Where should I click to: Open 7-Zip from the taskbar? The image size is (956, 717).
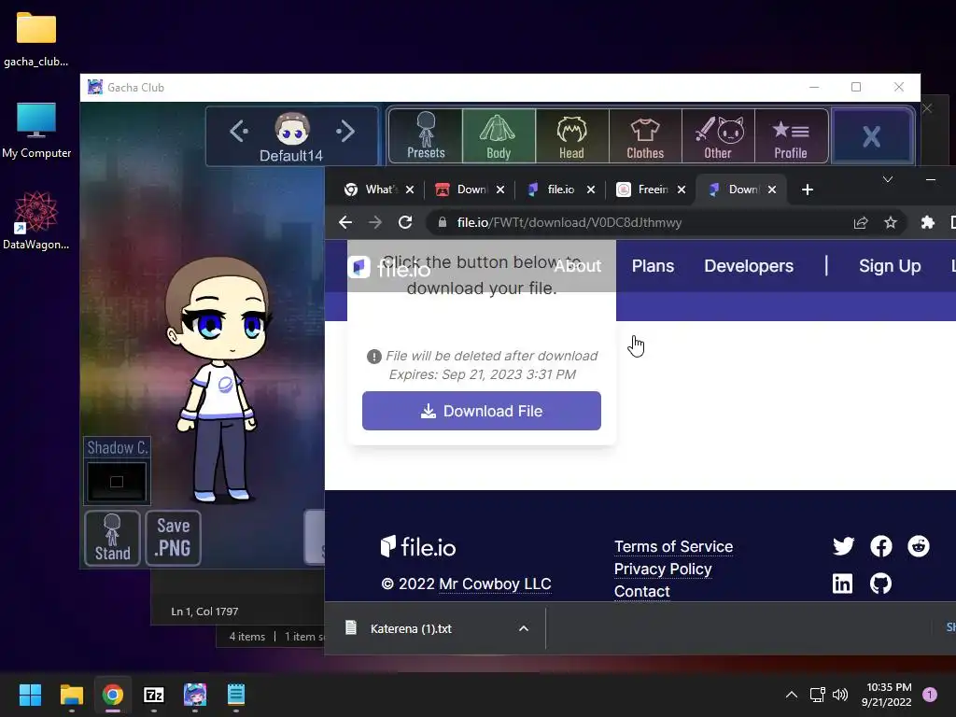154,695
